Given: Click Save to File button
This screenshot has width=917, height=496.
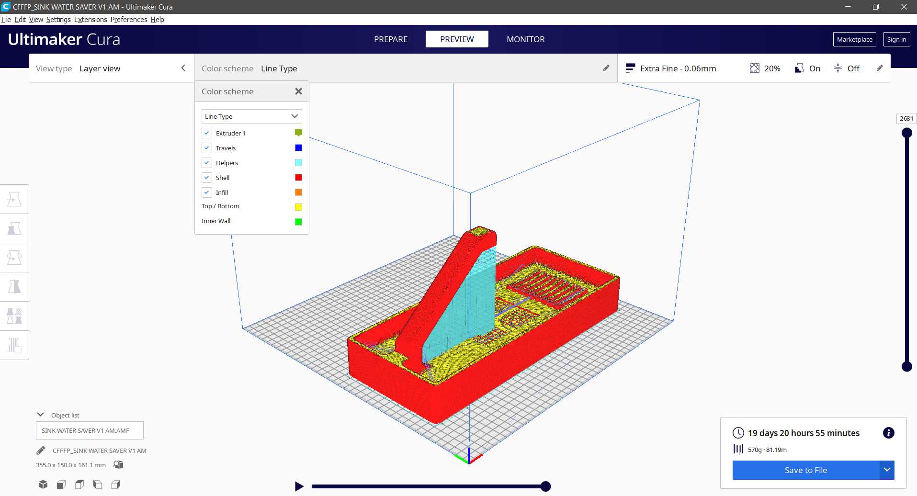Looking at the screenshot, I should 806,470.
